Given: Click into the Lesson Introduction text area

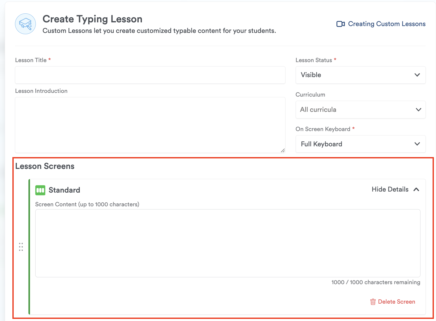Looking at the screenshot, I should click(x=150, y=125).
